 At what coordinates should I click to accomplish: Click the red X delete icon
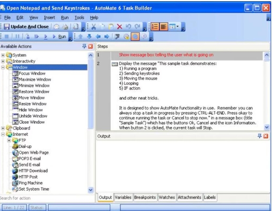(x=120, y=27)
